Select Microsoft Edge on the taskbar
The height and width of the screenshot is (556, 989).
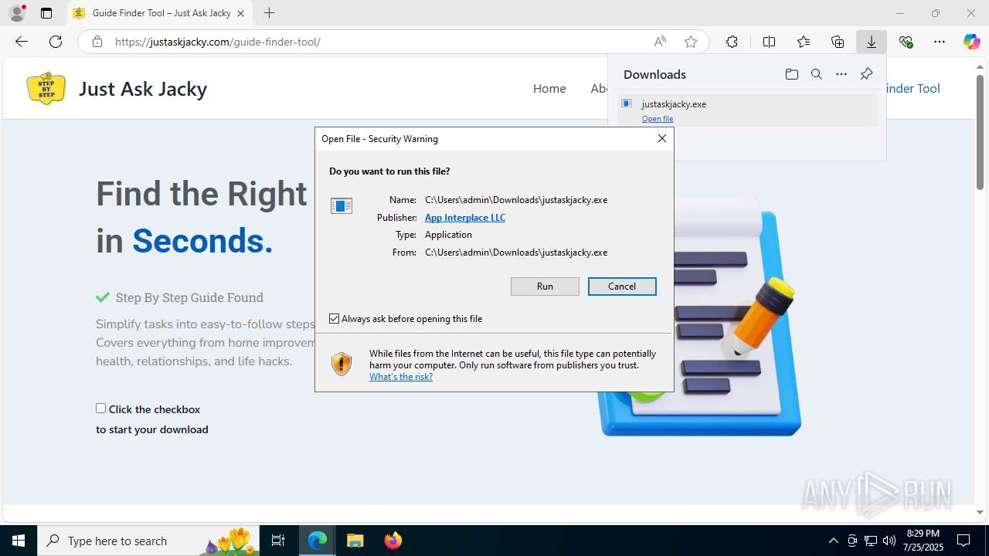click(x=318, y=541)
